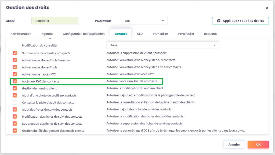Click the Libellé input field

(55, 21)
